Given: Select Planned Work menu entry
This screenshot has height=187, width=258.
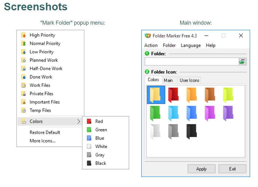Looking at the screenshot, I should tap(50, 60).
